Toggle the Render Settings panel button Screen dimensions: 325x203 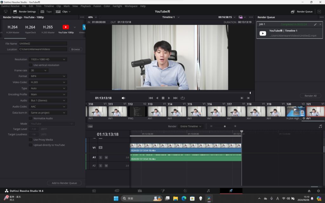25,12
